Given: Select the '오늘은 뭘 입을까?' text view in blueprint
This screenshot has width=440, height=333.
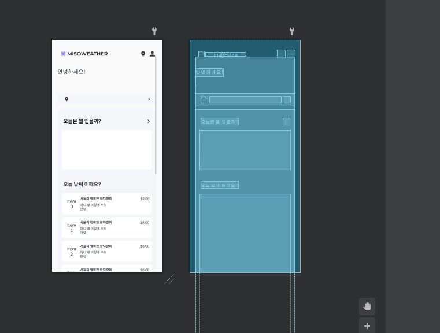Looking at the screenshot, I should pyautogui.click(x=220, y=122).
